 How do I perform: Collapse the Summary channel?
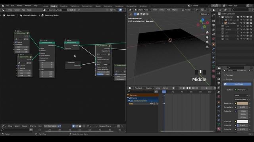[128, 95]
